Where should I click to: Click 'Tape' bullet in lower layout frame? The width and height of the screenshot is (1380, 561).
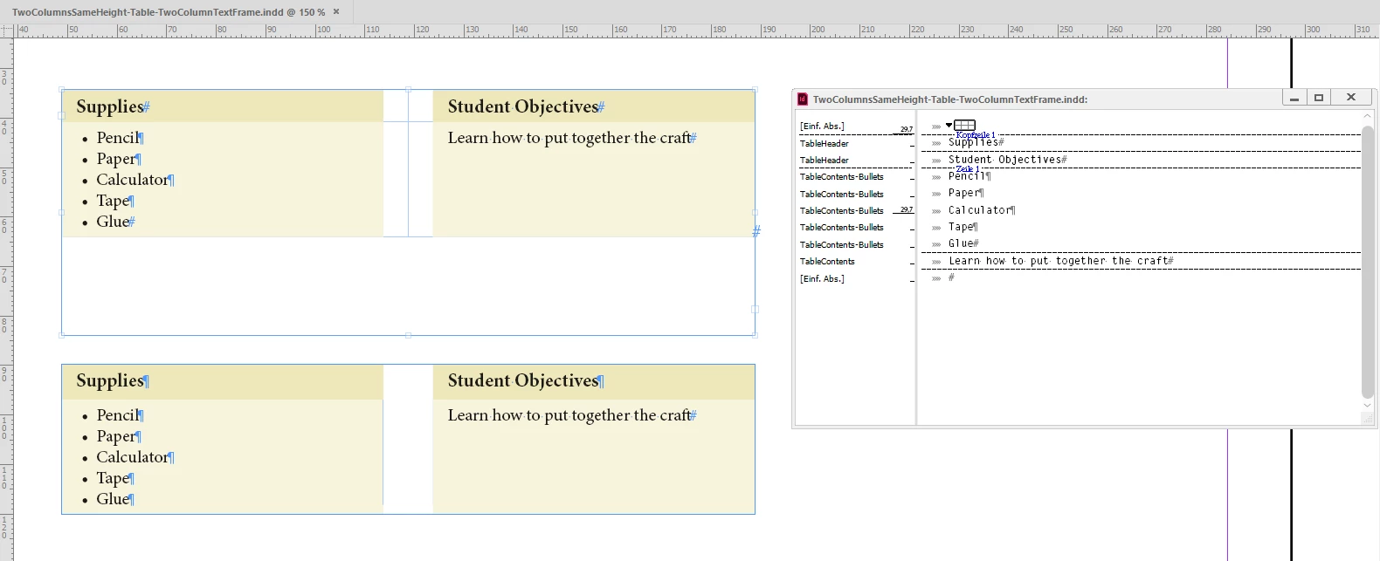pyautogui.click(x=113, y=478)
